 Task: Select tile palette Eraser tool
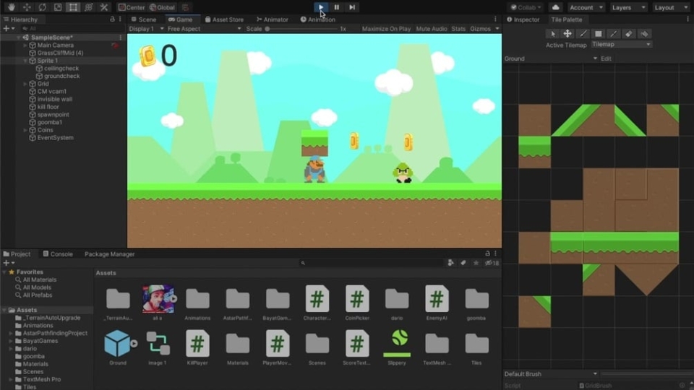(629, 34)
